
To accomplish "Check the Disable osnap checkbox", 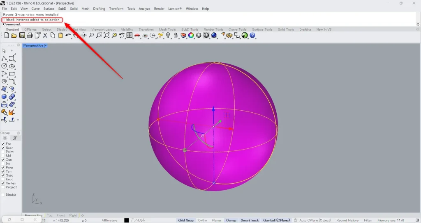I will point(3,195).
